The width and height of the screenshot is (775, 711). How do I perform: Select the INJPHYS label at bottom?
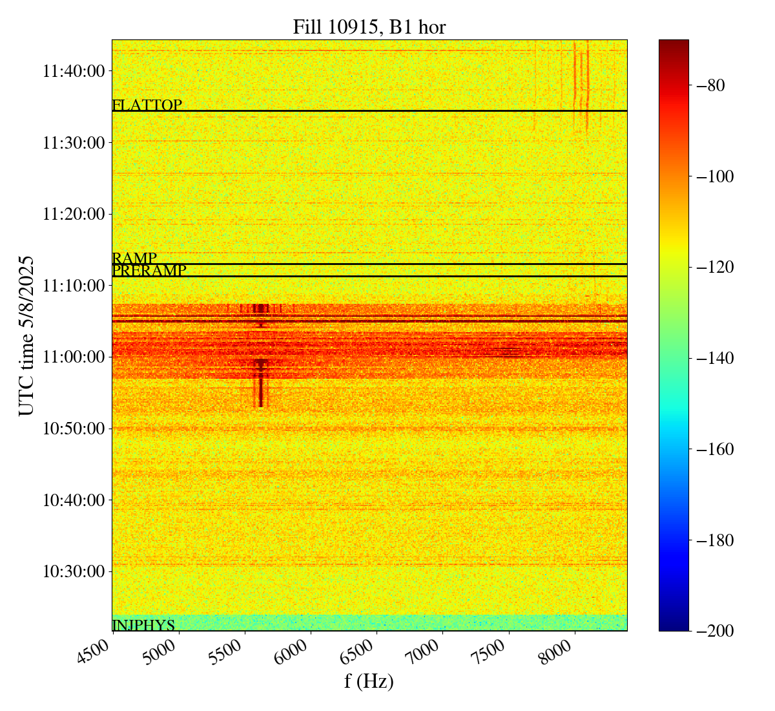click(x=143, y=626)
